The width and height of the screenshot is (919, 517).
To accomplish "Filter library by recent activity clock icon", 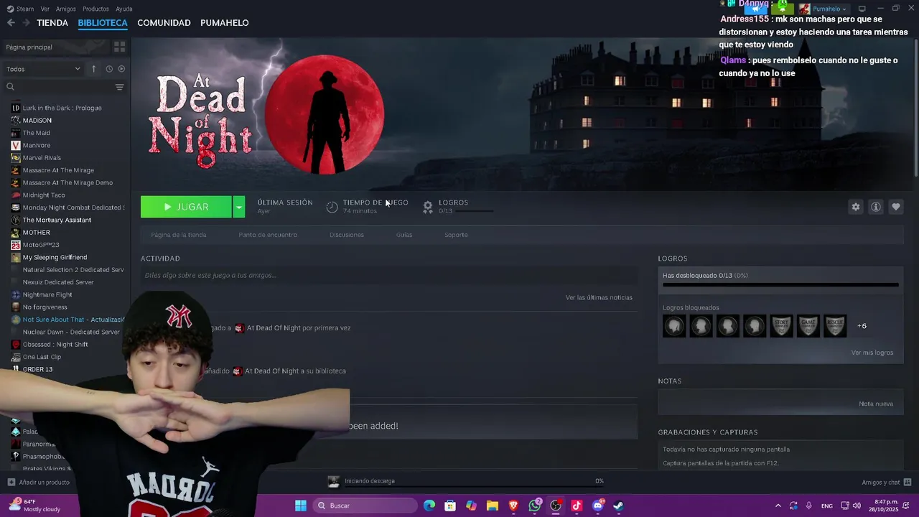I will coord(109,69).
